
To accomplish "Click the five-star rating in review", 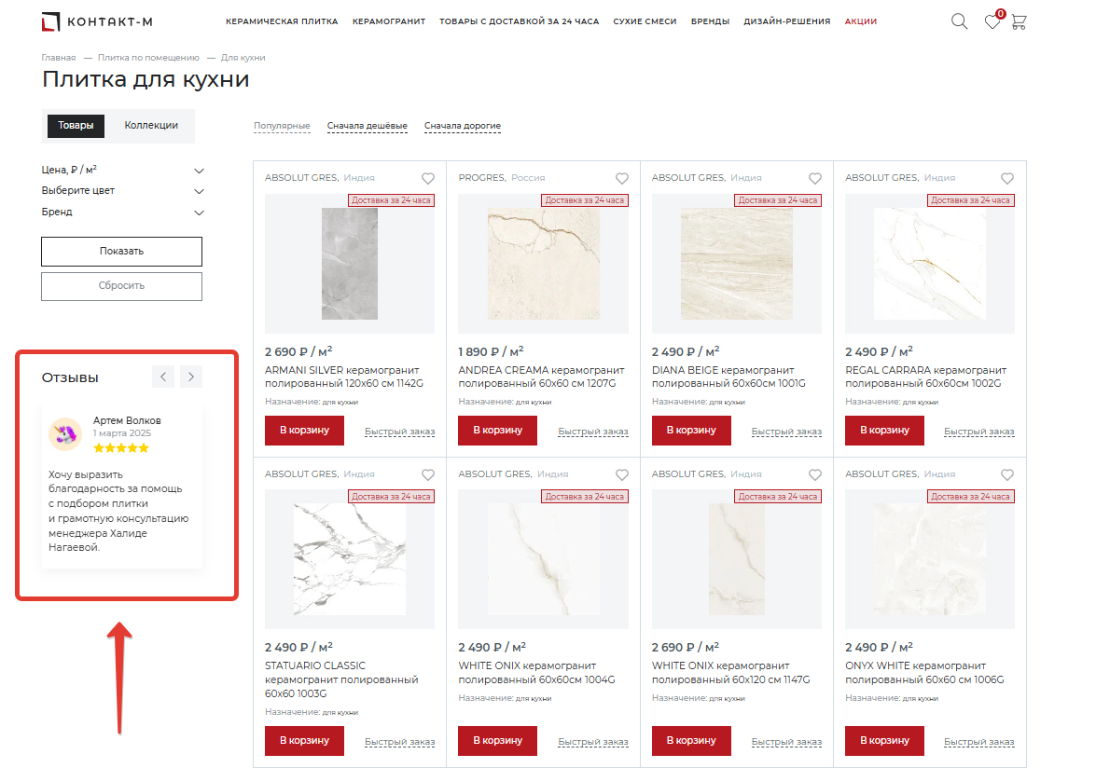I will (121, 448).
